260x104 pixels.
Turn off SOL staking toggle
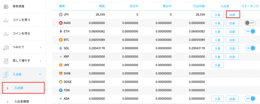250,48
